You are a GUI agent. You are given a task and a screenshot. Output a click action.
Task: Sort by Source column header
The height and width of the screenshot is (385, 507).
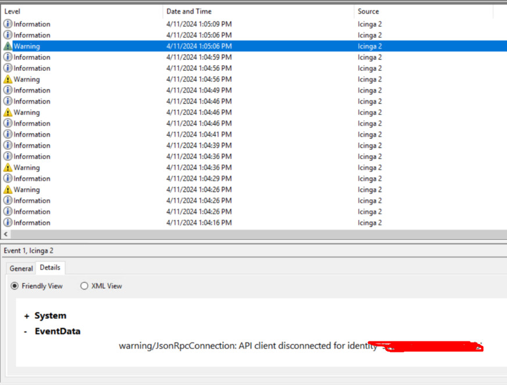click(x=424, y=11)
